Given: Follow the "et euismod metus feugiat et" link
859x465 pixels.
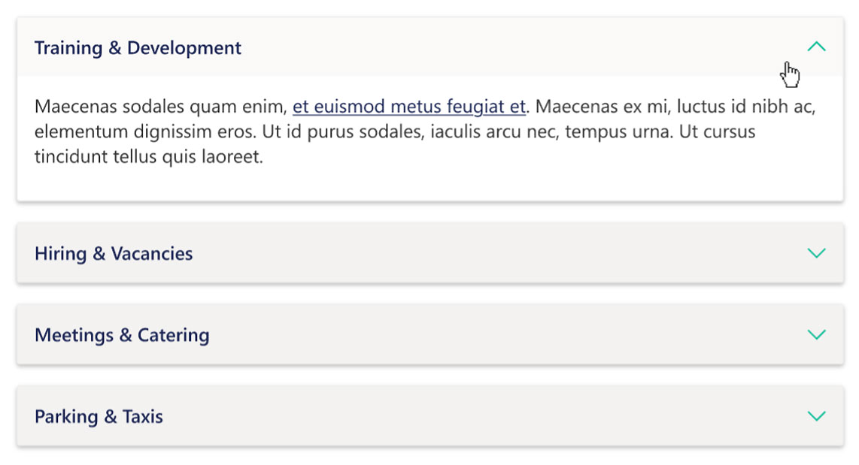Looking at the screenshot, I should 408,107.
